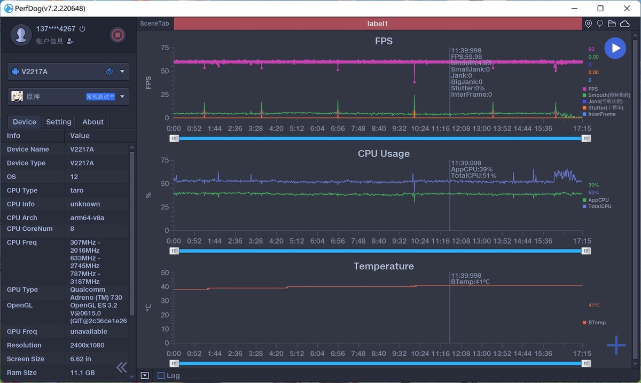This screenshot has height=383, width=641.
Task: Toggle the BTemp legend series
Action: click(x=596, y=323)
